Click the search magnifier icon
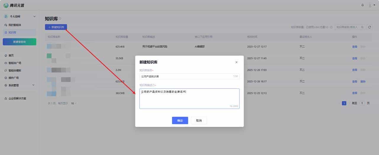The width and height of the screenshot is (379, 155). point(362,27)
